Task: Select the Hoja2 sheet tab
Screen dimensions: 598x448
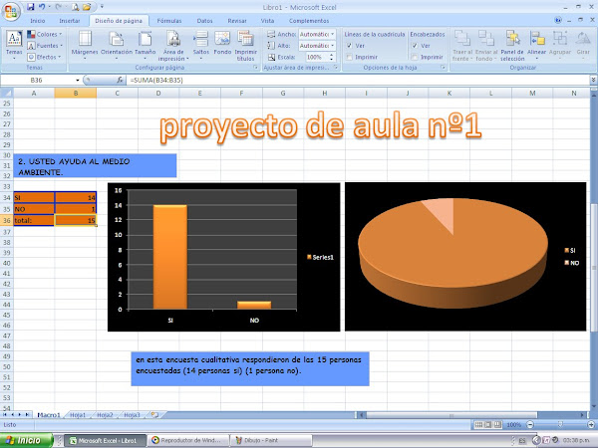Action: coord(105,415)
